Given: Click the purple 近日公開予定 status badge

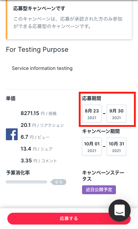Looking at the screenshot, I should [99, 190].
